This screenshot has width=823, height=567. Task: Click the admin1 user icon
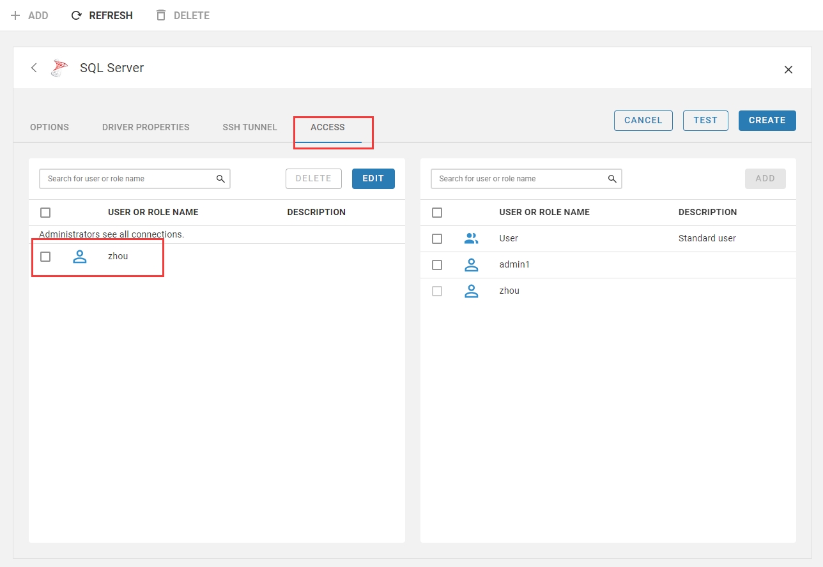point(471,264)
